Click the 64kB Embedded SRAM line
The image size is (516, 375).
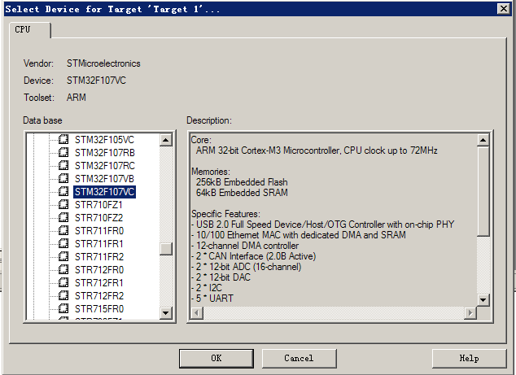click(242, 193)
